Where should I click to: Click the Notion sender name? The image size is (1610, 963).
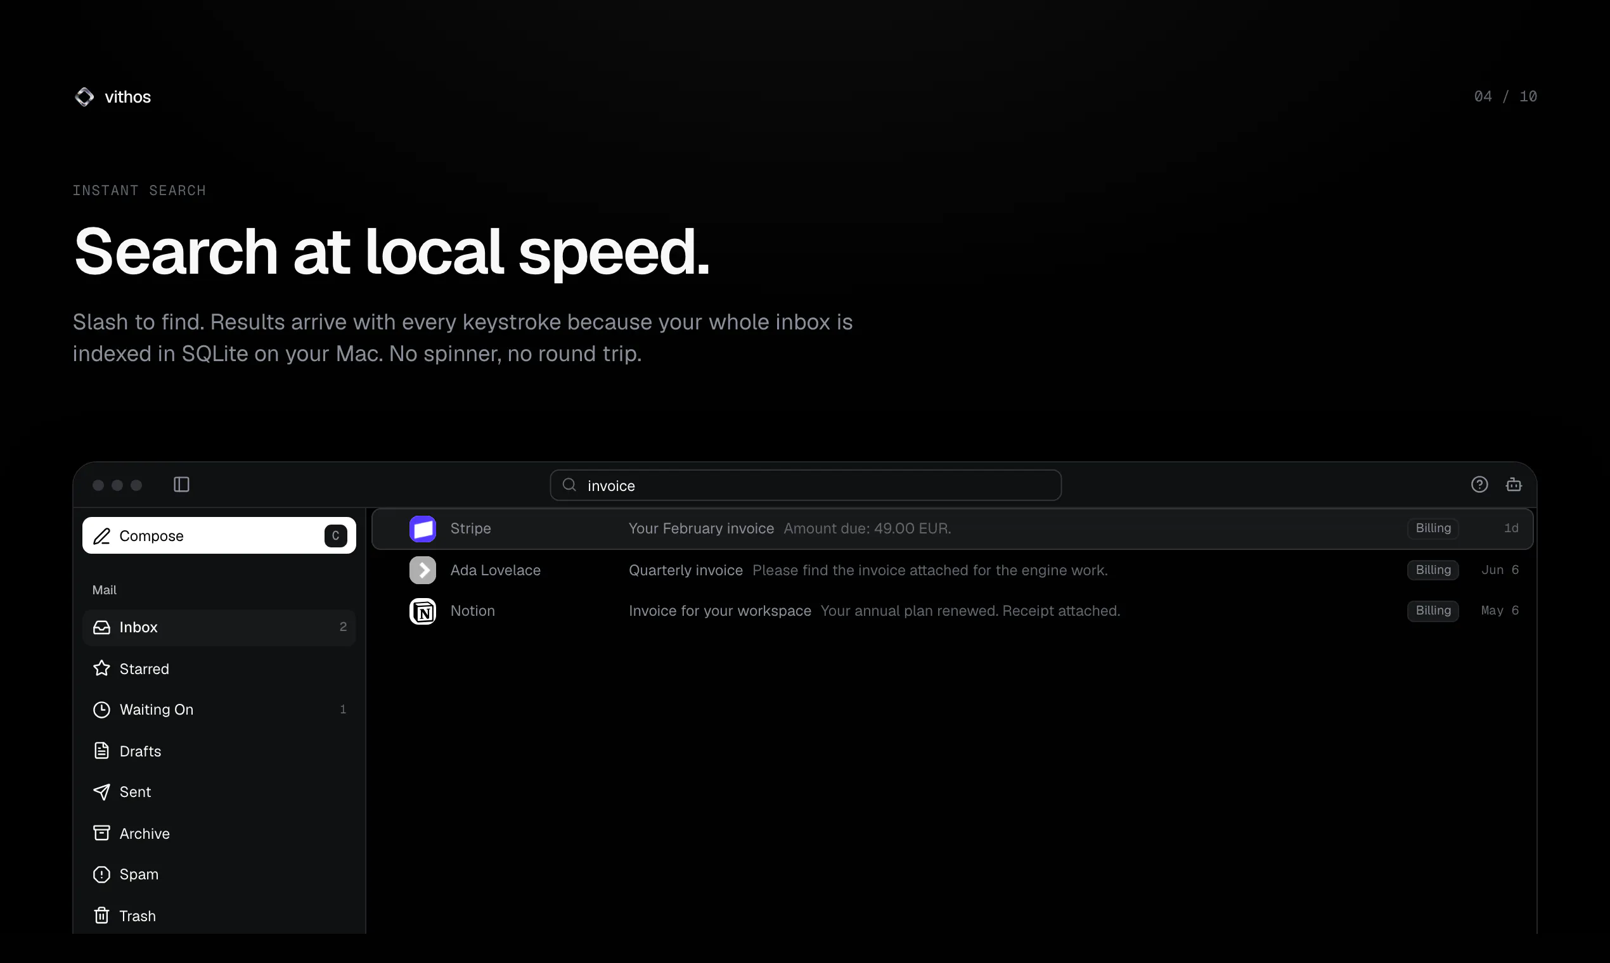[473, 611]
